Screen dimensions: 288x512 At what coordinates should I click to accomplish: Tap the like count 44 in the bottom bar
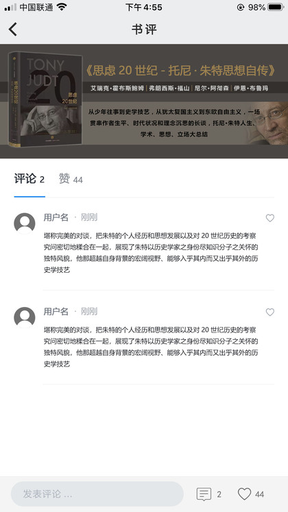click(260, 494)
